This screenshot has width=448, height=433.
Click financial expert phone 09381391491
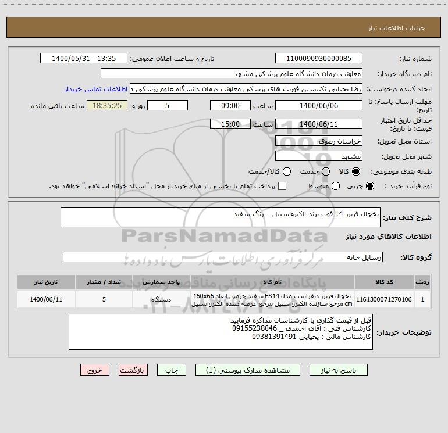274,337
